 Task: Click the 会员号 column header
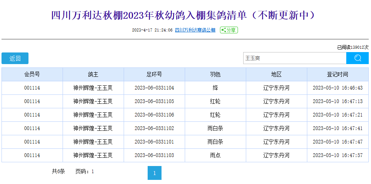(x=32, y=75)
